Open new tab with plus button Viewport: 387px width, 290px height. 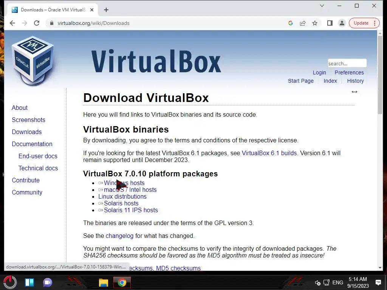click(x=106, y=10)
